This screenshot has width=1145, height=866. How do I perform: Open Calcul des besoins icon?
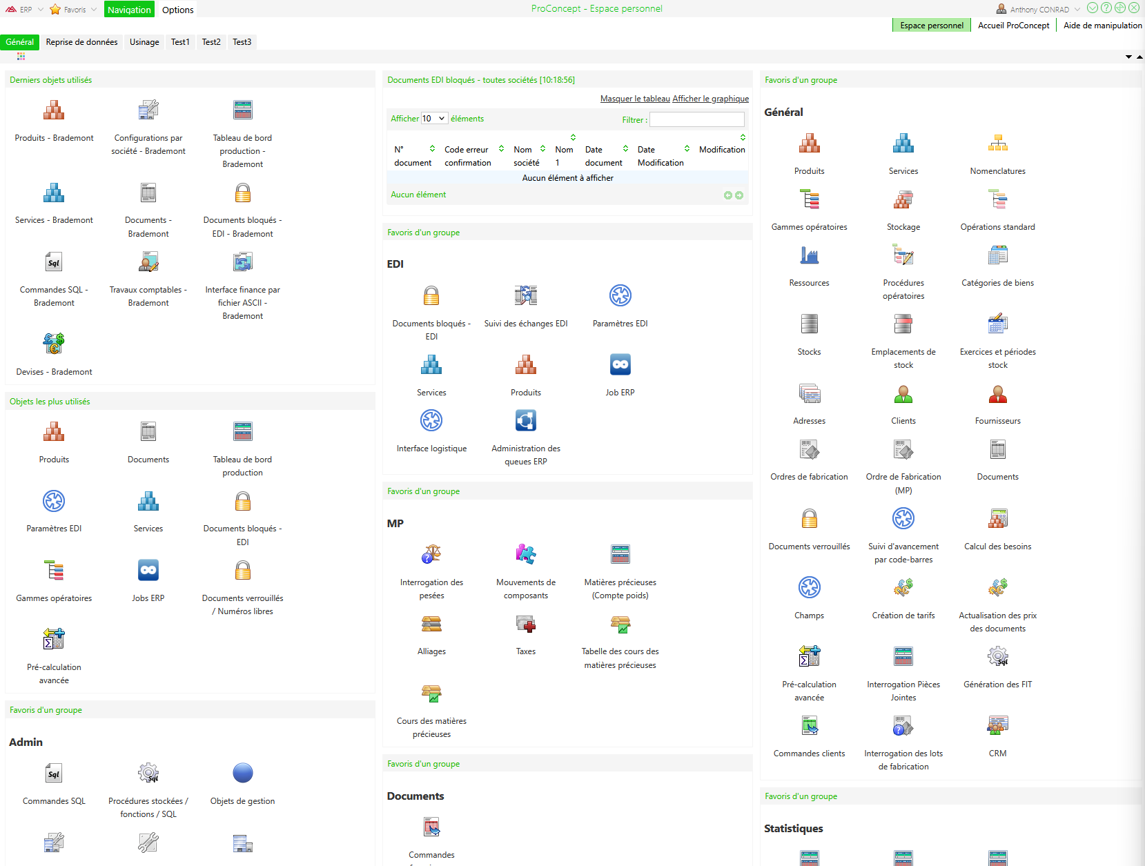[997, 519]
